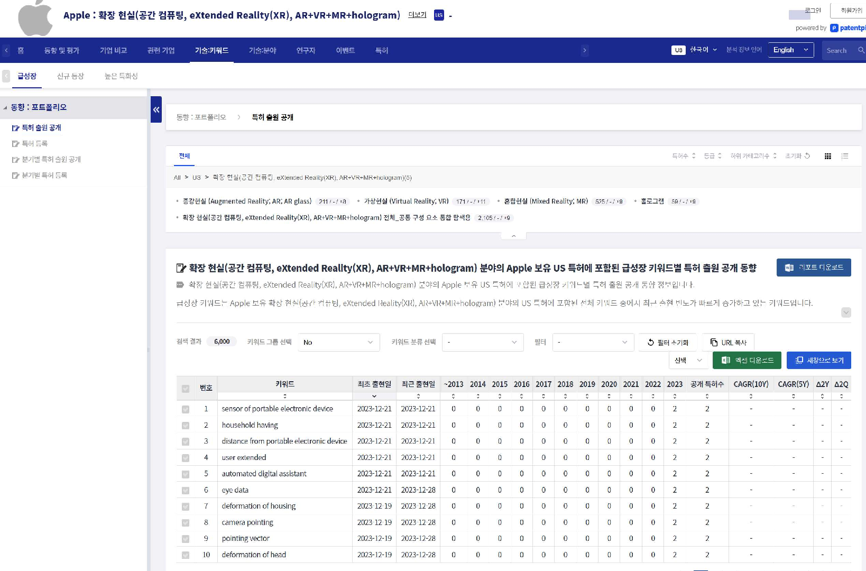
Task: Click 리포트 다운로드 button
Action: 814,268
